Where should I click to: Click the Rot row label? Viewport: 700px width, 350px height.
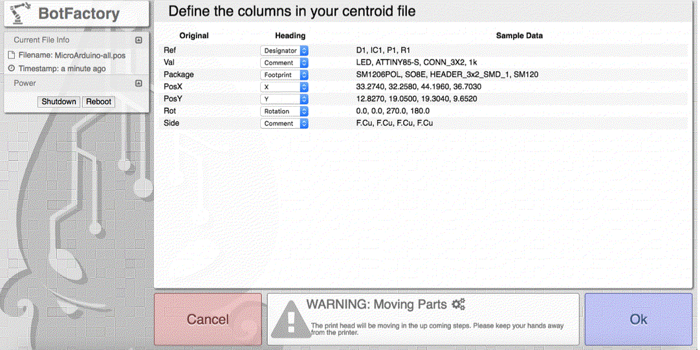(x=170, y=111)
